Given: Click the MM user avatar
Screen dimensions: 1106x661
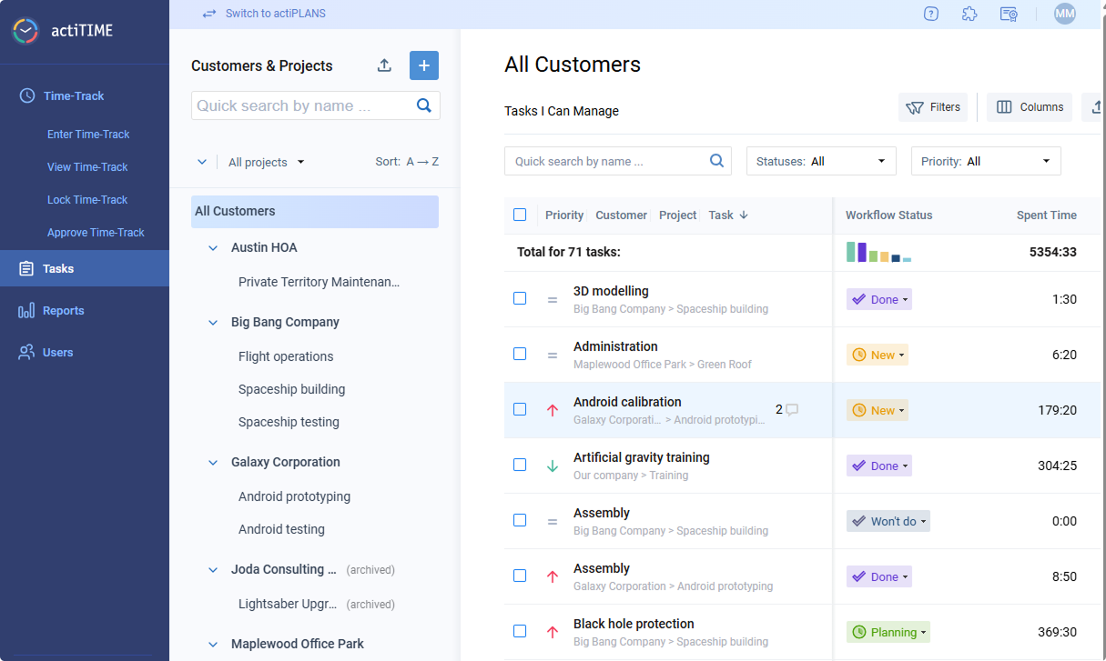Looking at the screenshot, I should [x=1064, y=14].
